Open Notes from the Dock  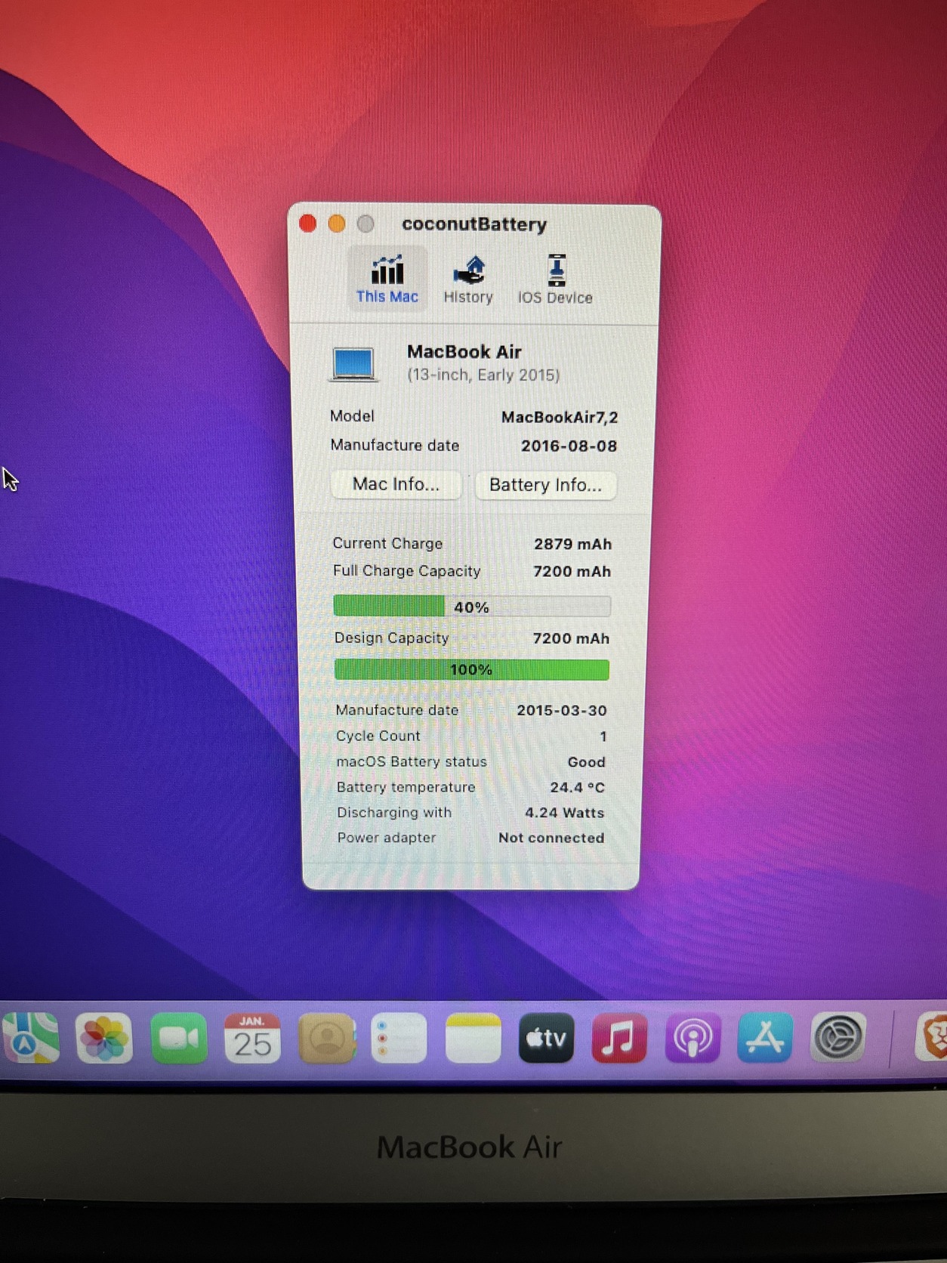pyautogui.click(x=473, y=1039)
